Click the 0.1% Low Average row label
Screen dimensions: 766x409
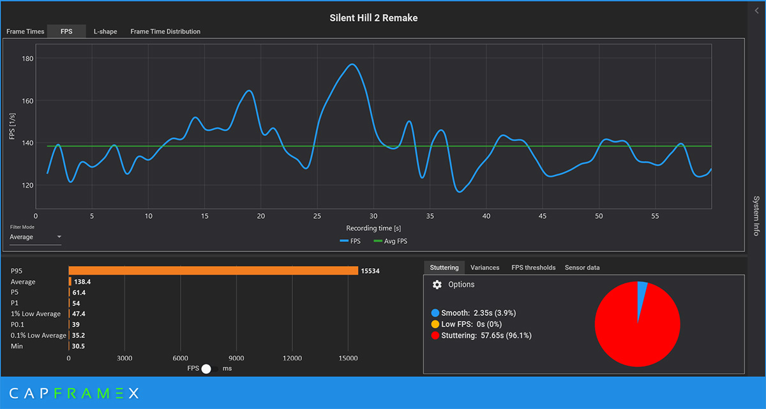[x=38, y=336]
